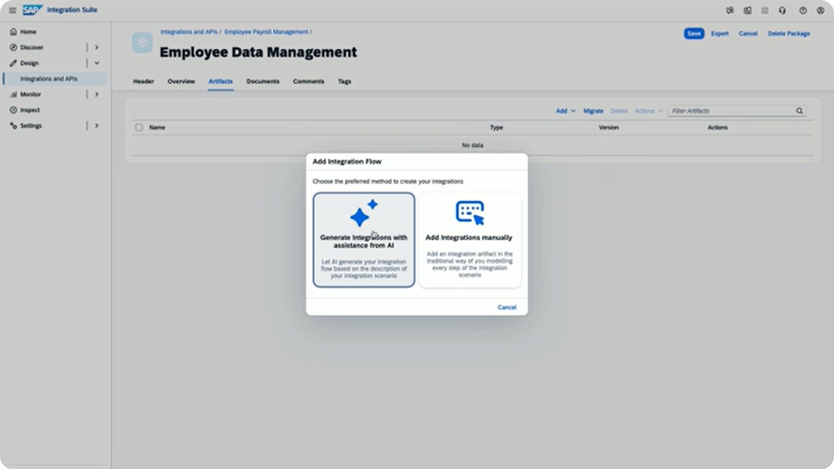Save the Employee Data Management package
Screen dimensions: 834x469
coord(694,34)
